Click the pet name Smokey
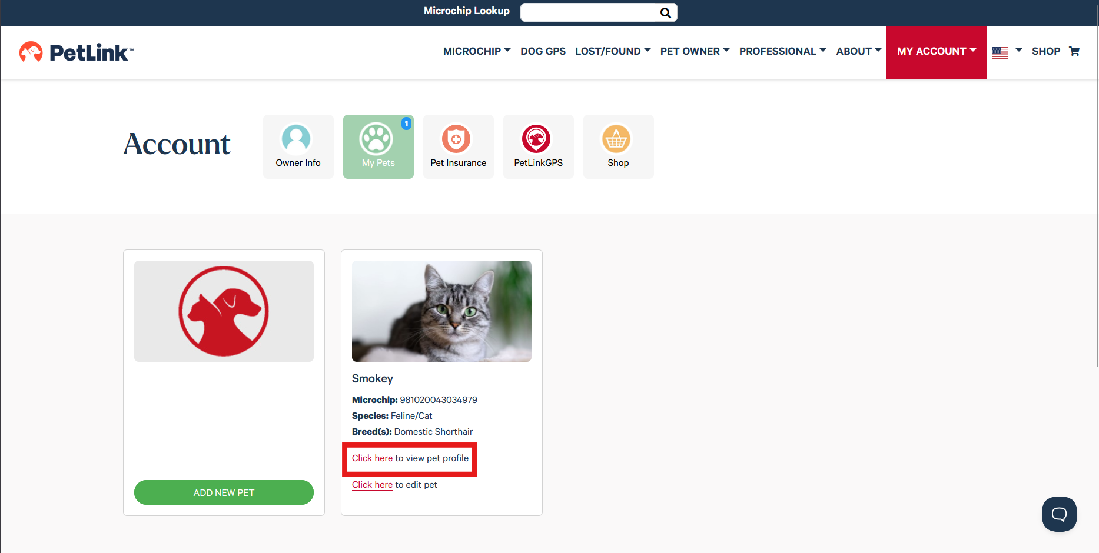The width and height of the screenshot is (1099, 553). point(373,378)
